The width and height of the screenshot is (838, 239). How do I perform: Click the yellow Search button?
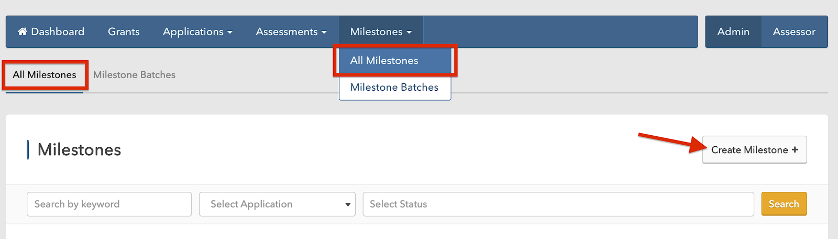(784, 204)
